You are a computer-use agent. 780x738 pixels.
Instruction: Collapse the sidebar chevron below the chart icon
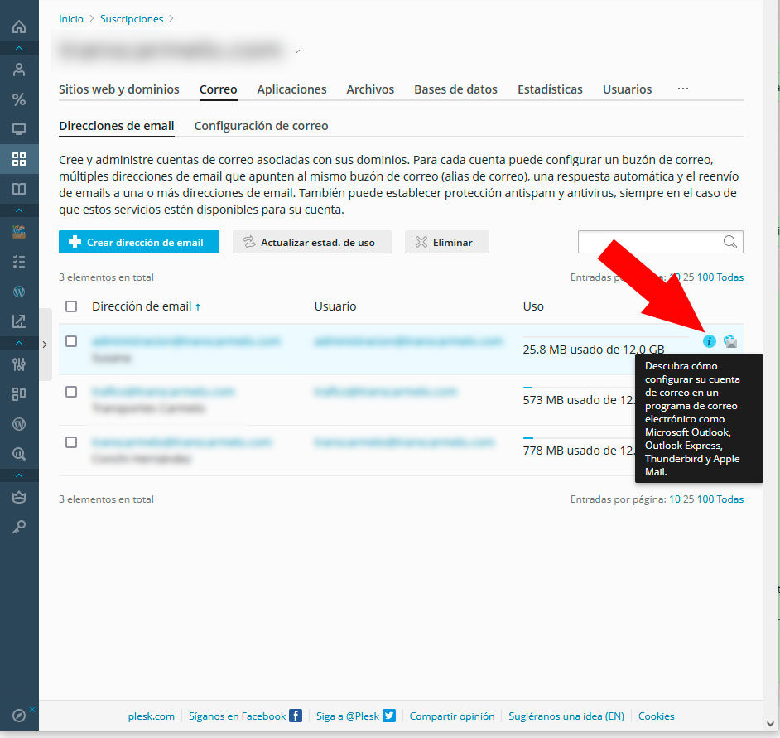(x=19, y=343)
